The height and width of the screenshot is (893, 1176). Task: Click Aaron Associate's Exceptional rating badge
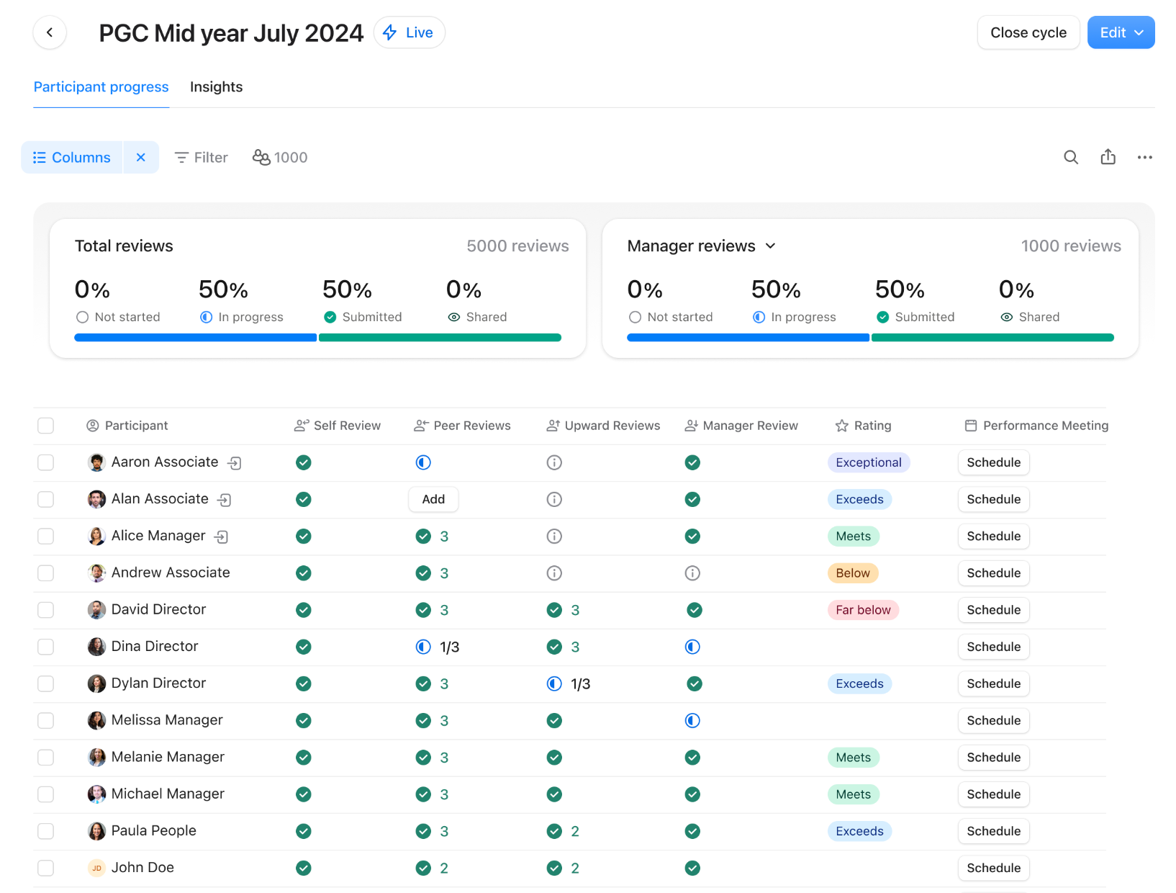coord(869,462)
